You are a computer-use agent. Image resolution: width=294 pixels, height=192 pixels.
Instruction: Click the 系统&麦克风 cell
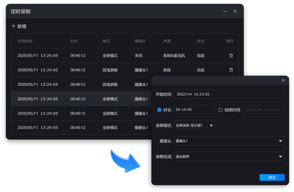pos(174,56)
